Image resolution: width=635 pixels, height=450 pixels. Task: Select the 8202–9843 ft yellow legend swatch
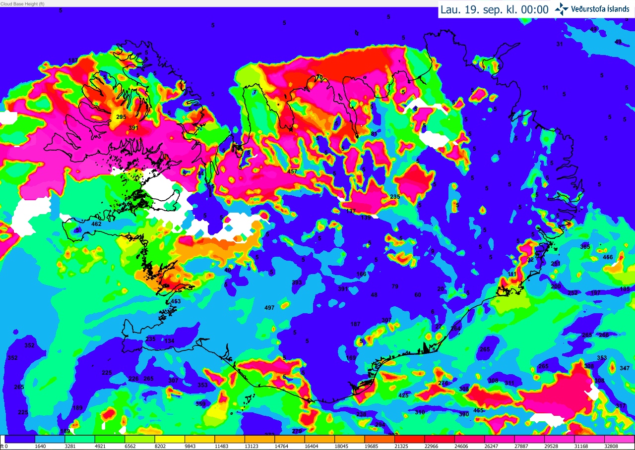170,439
